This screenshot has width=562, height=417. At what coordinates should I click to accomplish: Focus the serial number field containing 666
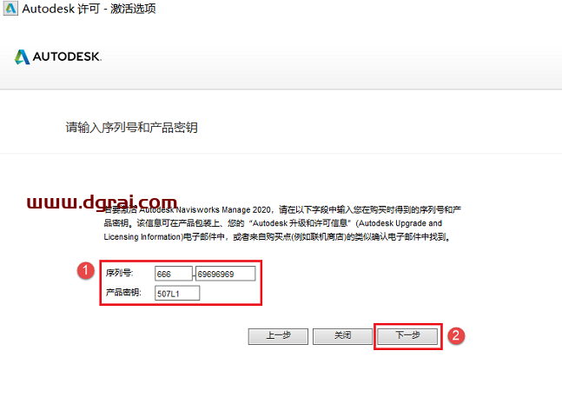tap(174, 274)
